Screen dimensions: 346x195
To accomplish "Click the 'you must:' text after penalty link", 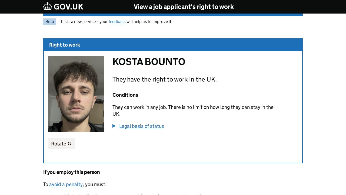I will coord(96,184).
